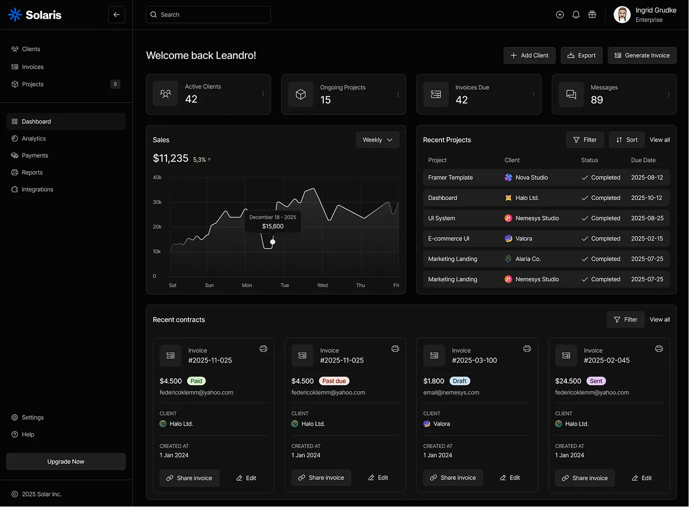The image size is (689, 507).
Task: Click invoice icon on #2025-02-045 card
Action: tap(566, 356)
